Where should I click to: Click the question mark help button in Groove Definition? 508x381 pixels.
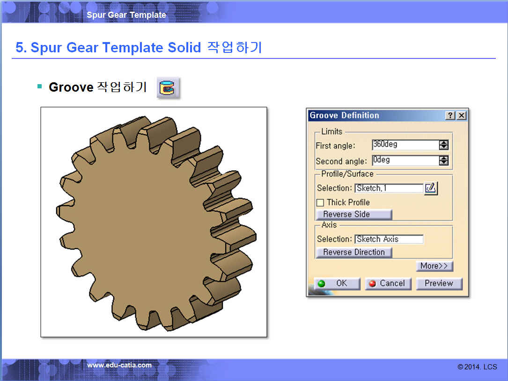click(x=450, y=115)
